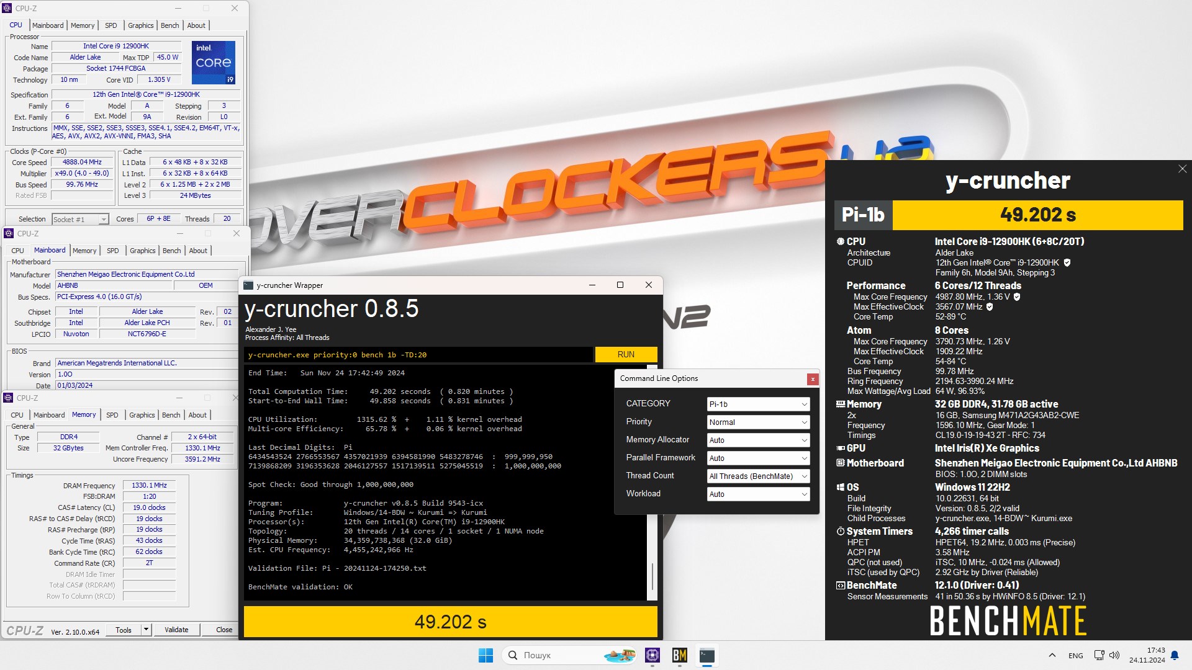Open Bench tab in CPU-Z Processor window
The height and width of the screenshot is (670, 1192).
coord(169,25)
